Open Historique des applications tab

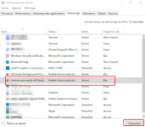[x=49, y=14]
